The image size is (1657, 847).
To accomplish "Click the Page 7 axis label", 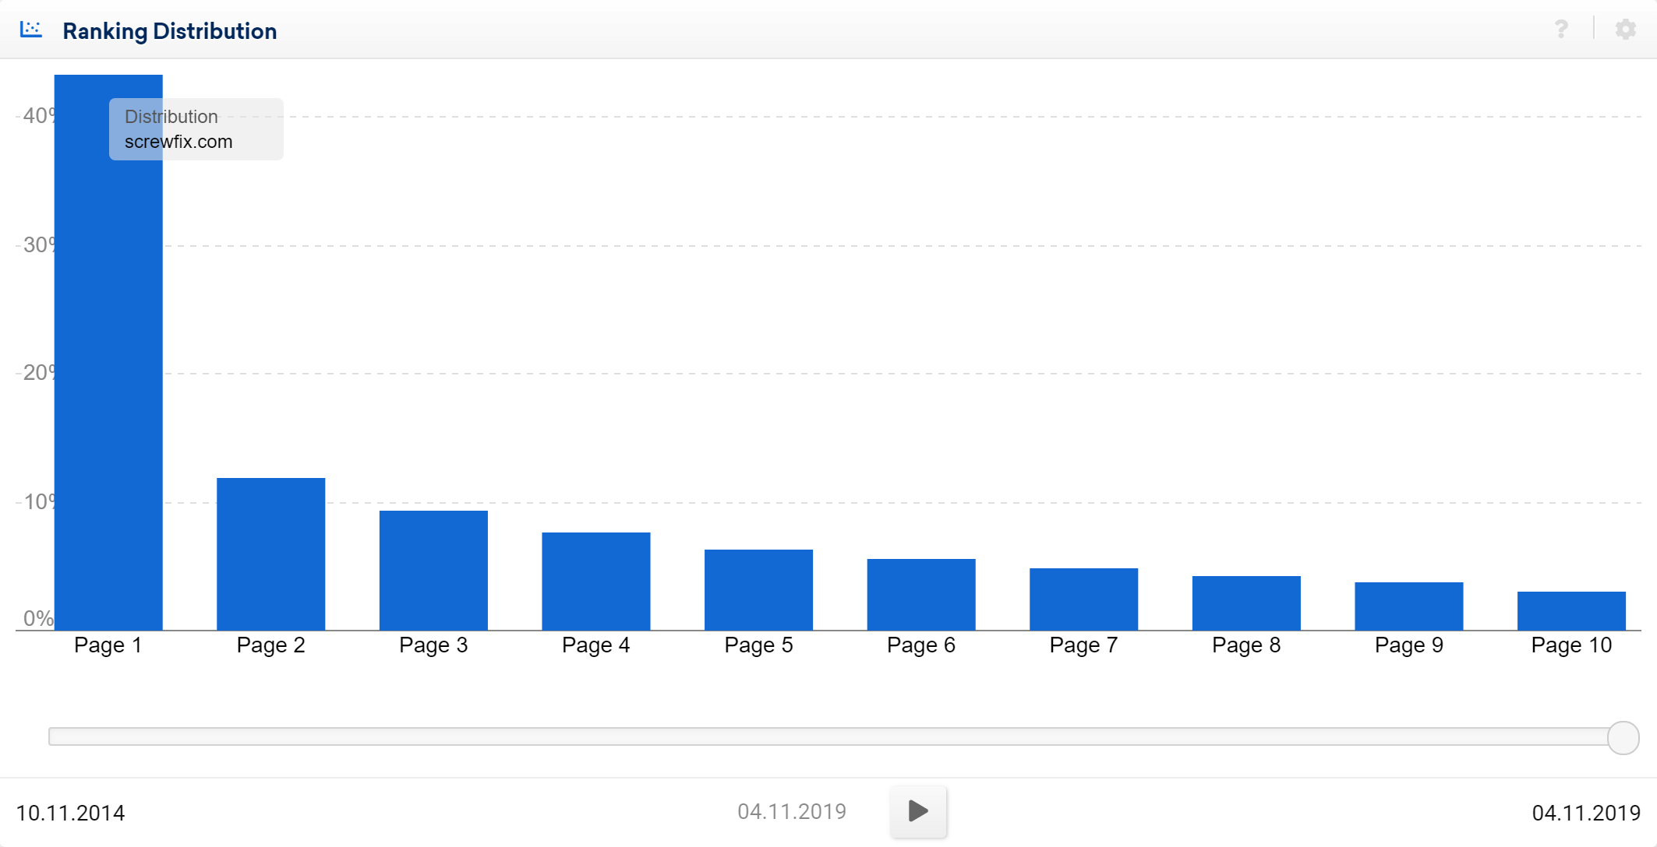I will tap(1084, 645).
